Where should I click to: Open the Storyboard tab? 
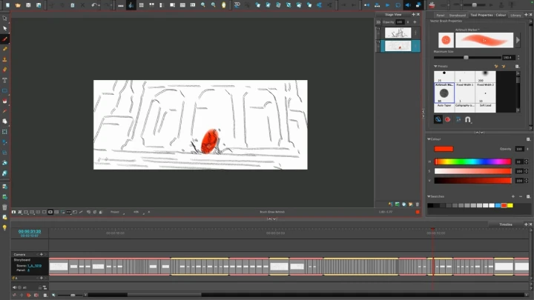point(457,15)
